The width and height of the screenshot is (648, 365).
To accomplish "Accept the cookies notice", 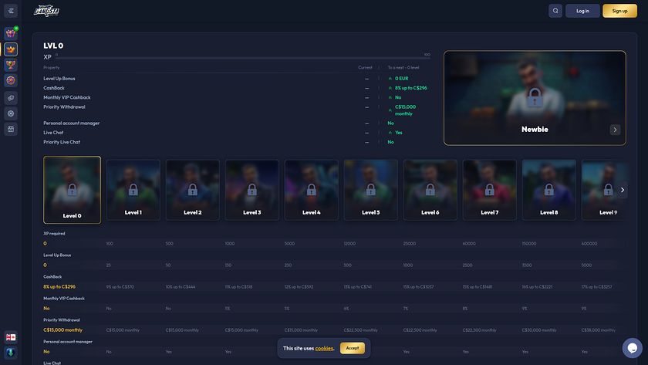I will [352, 348].
